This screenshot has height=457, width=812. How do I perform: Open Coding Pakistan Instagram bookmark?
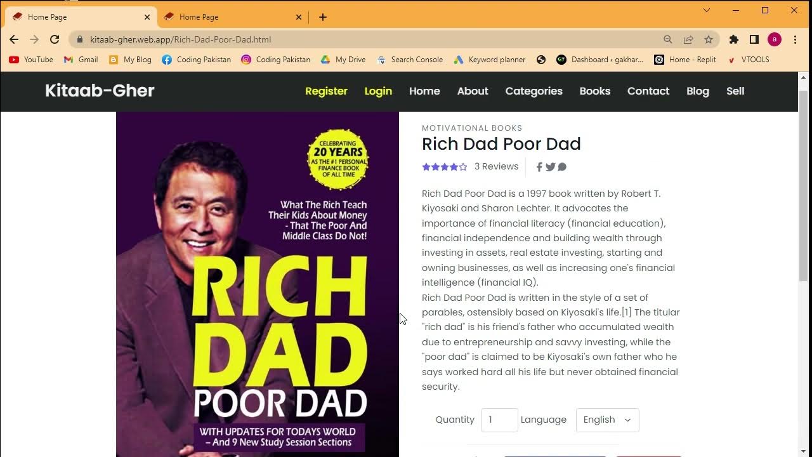coord(276,60)
